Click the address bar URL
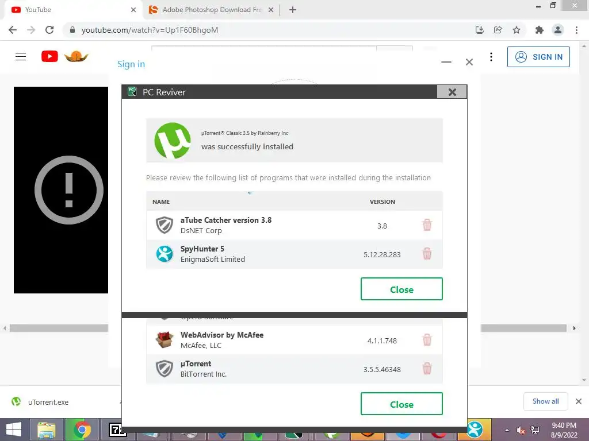This screenshot has height=441, width=589. (x=150, y=30)
